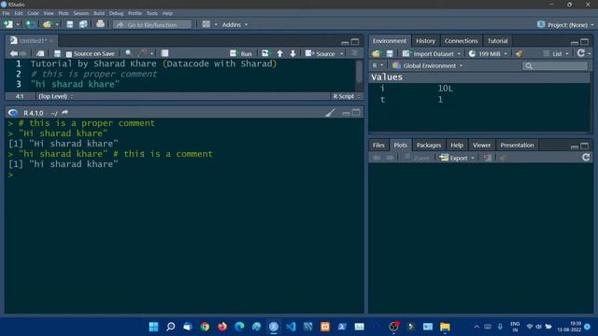Toggle the Source on Save checkbox
This screenshot has width=598, height=336.
pos(68,54)
